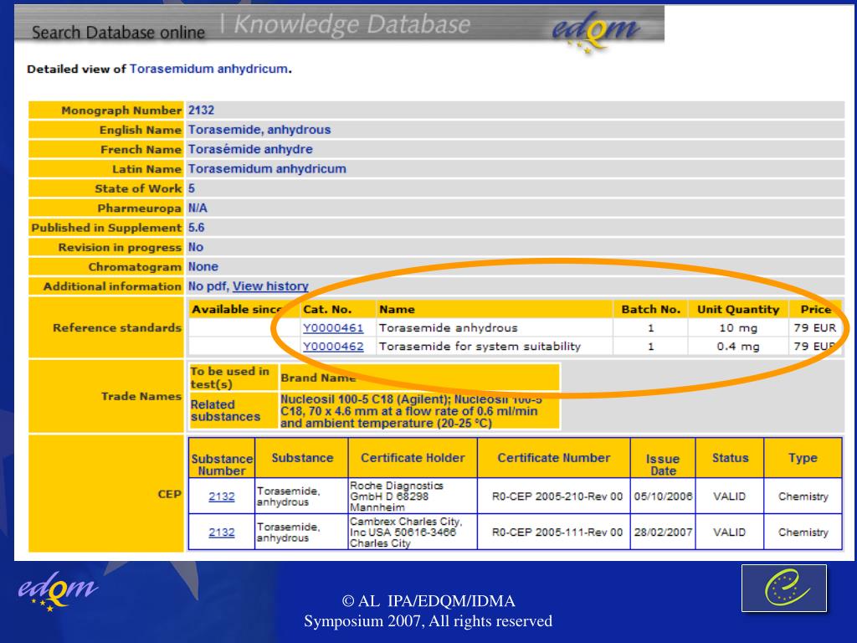Select the Nucleosil 100-5 C18 brand description
Viewport: 857px width, 643px height.
[411, 411]
